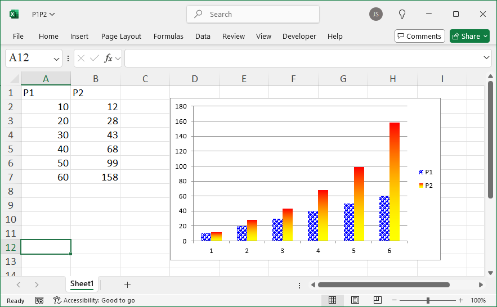Switch to Page Layout view

pos(355,300)
